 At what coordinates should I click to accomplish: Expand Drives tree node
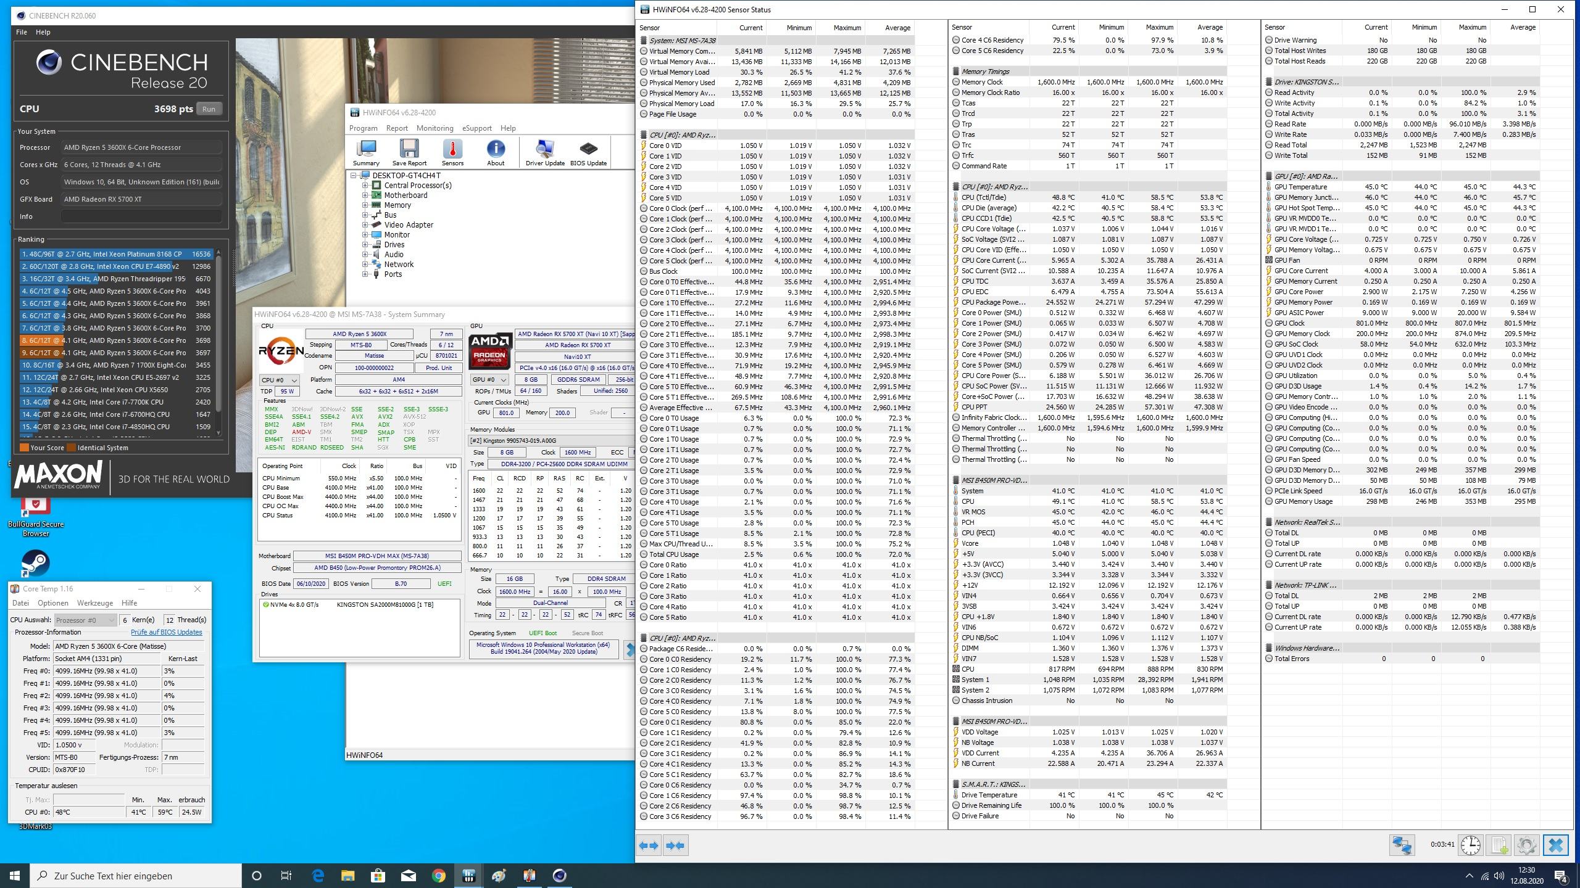pos(365,245)
